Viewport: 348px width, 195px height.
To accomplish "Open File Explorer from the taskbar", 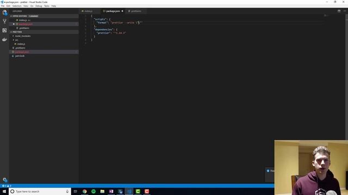I will click(102, 191).
